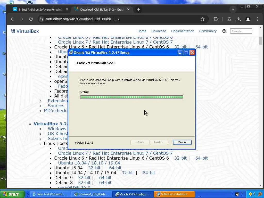The image size is (264, 198).
Task: Open the lower Oracle Linux 7 / CentOS 7 link
Action: point(115,153)
